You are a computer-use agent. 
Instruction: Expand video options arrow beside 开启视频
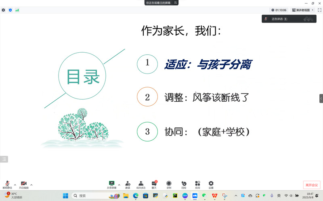31,185
